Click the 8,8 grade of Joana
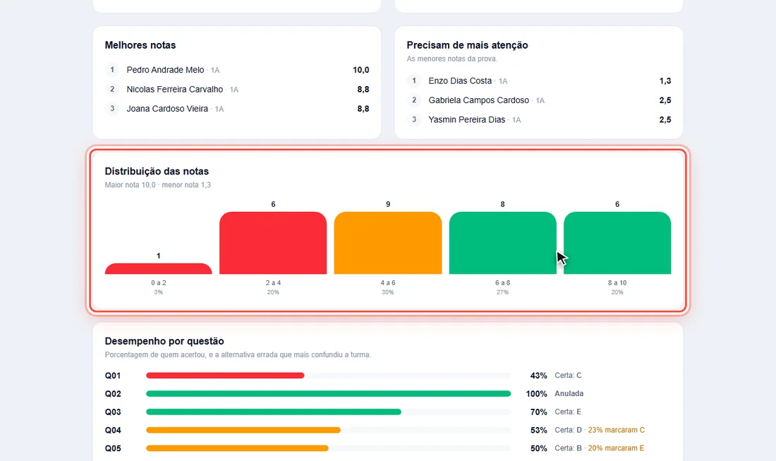Image resolution: width=776 pixels, height=461 pixels. (363, 109)
